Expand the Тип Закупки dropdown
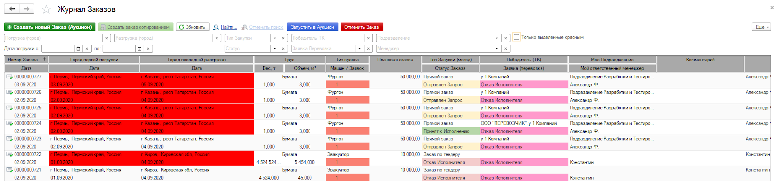The width and height of the screenshot is (775, 181). 275,38
